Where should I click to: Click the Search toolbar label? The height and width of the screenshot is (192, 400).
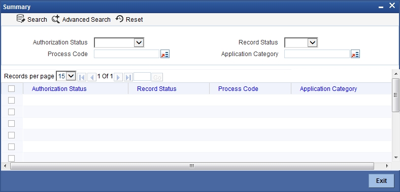pyautogui.click(x=37, y=20)
